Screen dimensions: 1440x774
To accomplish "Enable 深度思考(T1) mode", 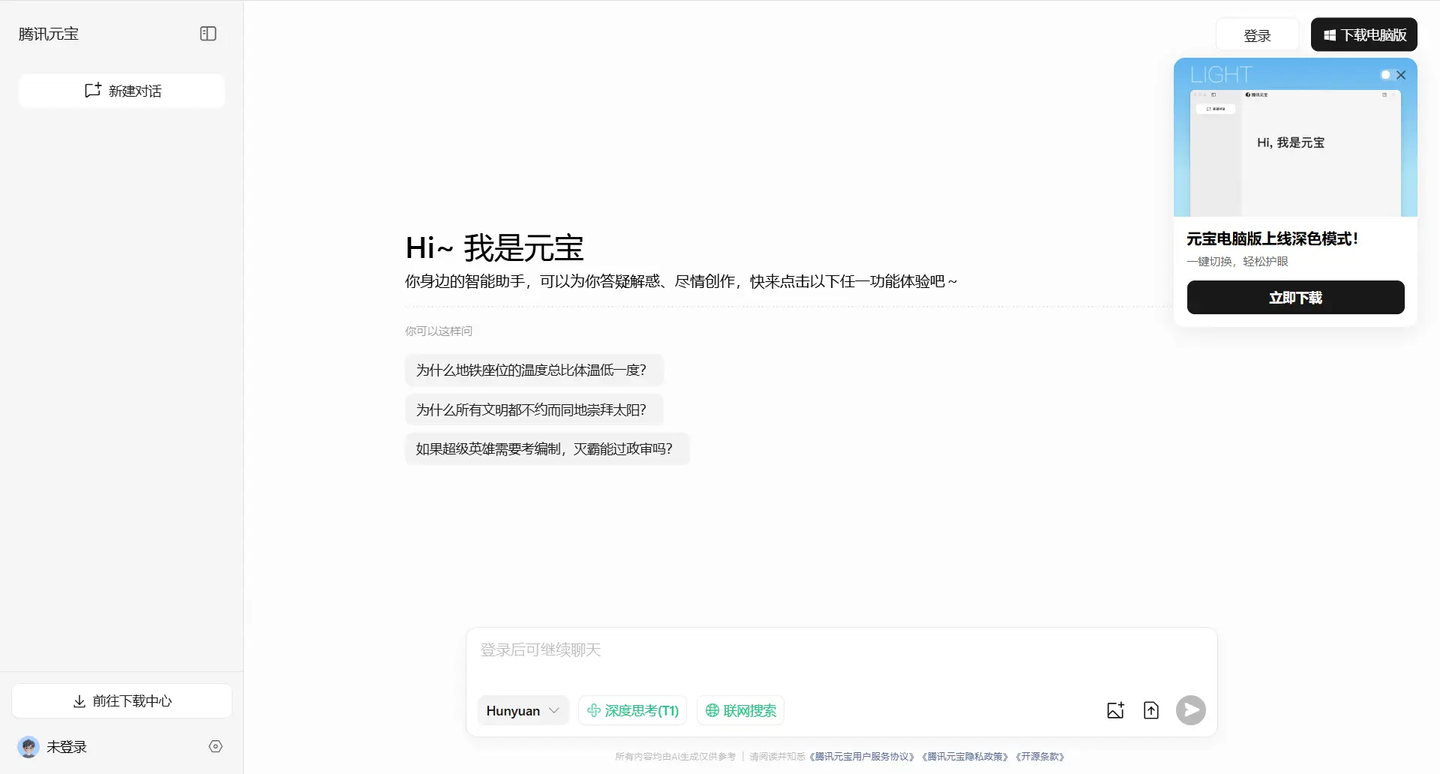I will tap(632, 710).
